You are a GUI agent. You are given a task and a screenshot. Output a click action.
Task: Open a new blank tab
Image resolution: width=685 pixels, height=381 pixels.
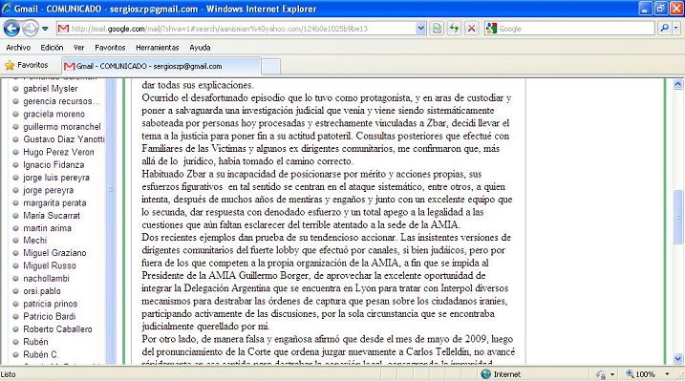click(x=271, y=67)
